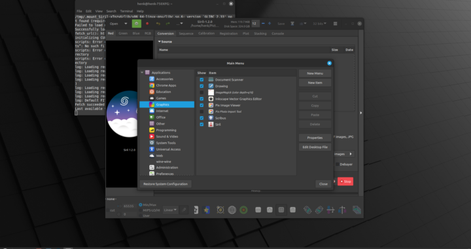Image resolution: width=471 pixels, height=249 pixels.
Task: Click the slider next to value 65535
Action: point(120,206)
